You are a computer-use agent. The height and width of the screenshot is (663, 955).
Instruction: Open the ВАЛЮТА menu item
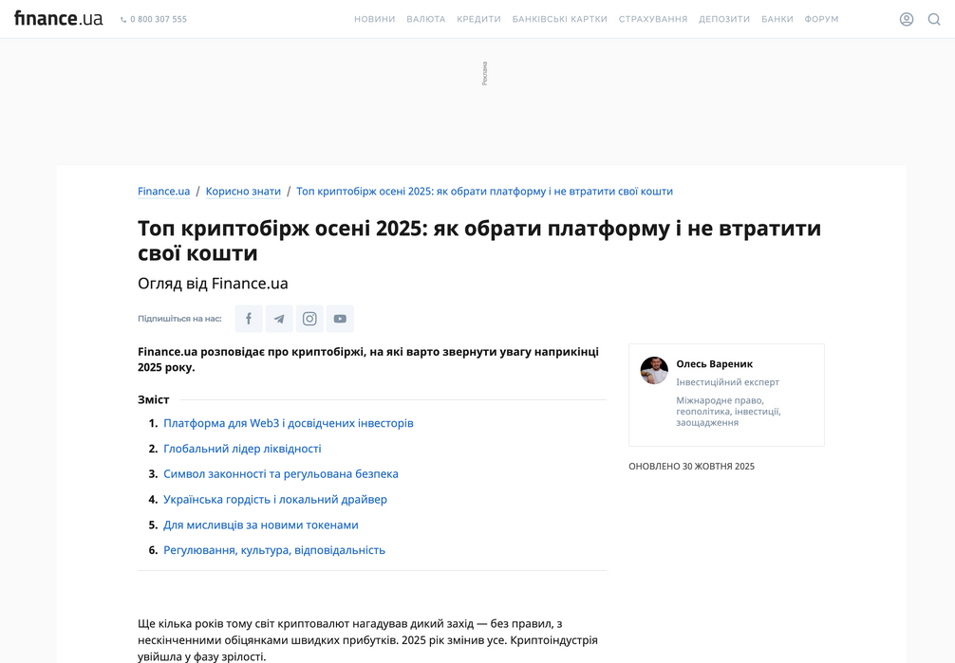pos(425,20)
